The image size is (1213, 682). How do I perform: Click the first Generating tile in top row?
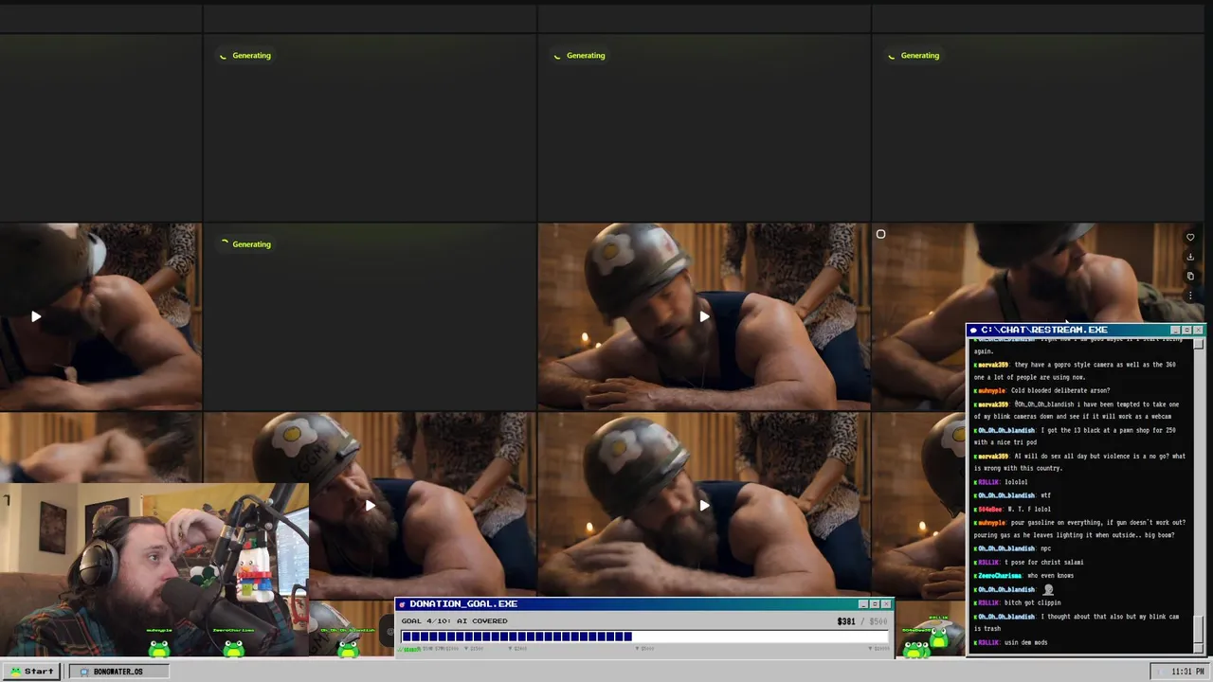click(370, 127)
